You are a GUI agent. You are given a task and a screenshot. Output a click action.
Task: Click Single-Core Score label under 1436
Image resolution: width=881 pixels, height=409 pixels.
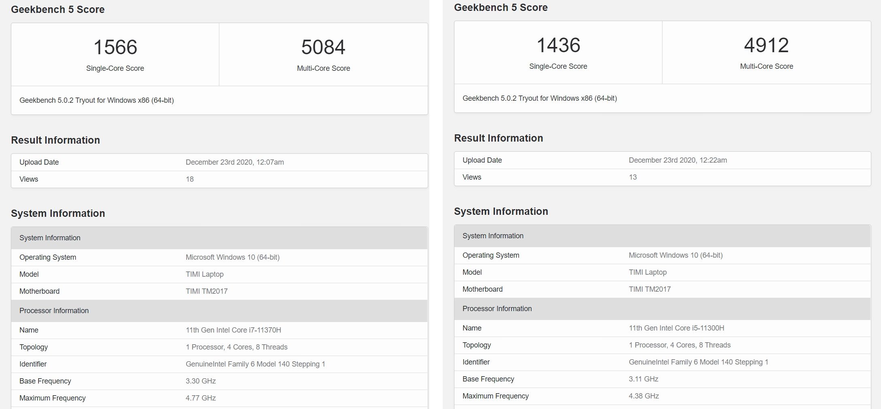(558, 66)
